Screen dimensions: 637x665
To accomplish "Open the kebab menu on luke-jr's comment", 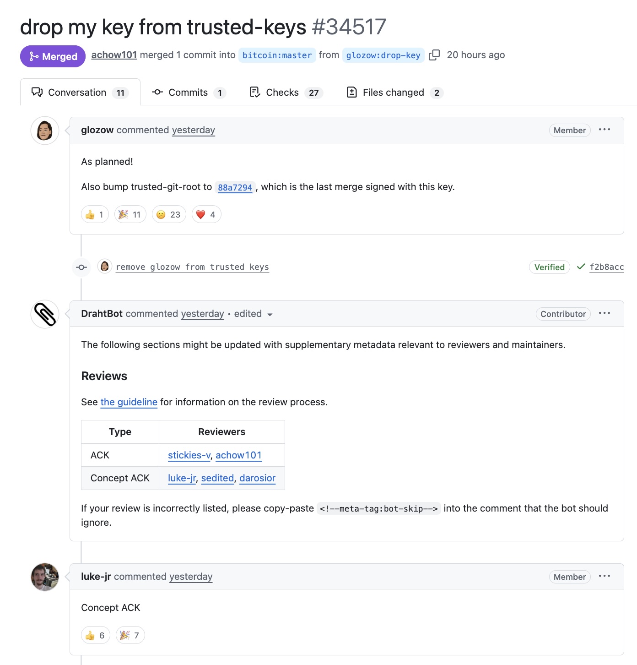I will 605,577.
